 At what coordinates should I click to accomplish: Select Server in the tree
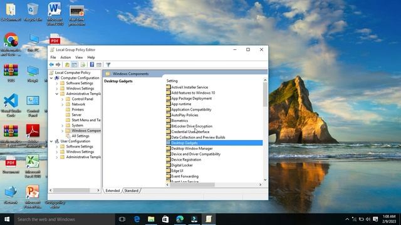coord(76,115)
